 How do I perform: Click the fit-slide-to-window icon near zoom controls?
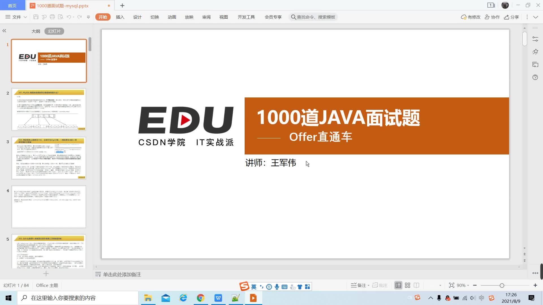(x=451, y=285)
